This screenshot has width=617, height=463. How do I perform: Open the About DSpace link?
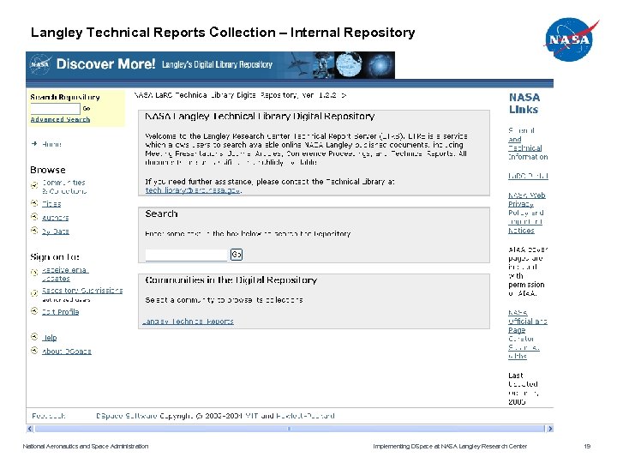(x=67, y=352)
